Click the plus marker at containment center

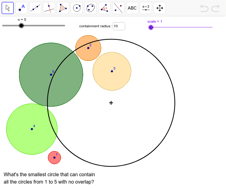pyautogui.click(x=111, y=103)
